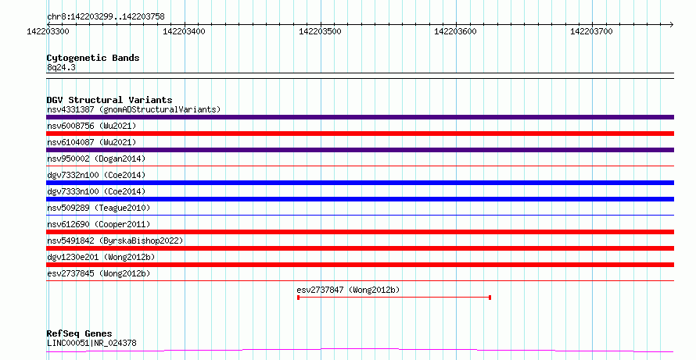Click the red bar under dgv1230e201

click(x=360, y=265)
